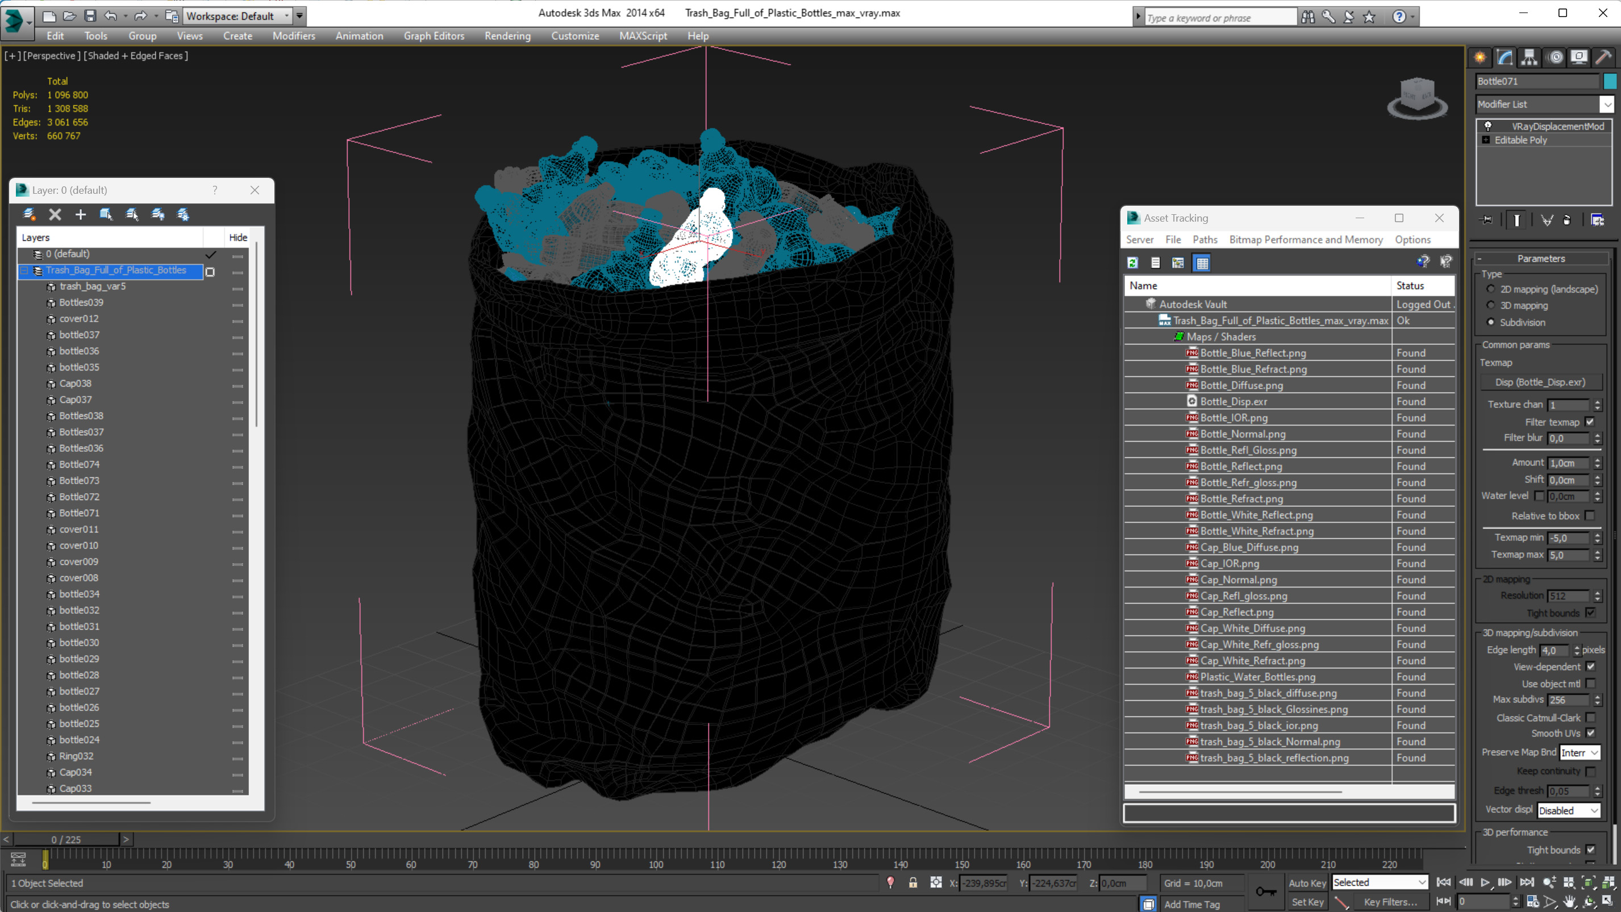Screen dimensions: 1621x912
Task: Click the Bottle071 object name field
Action: [x=1537, y=81]
